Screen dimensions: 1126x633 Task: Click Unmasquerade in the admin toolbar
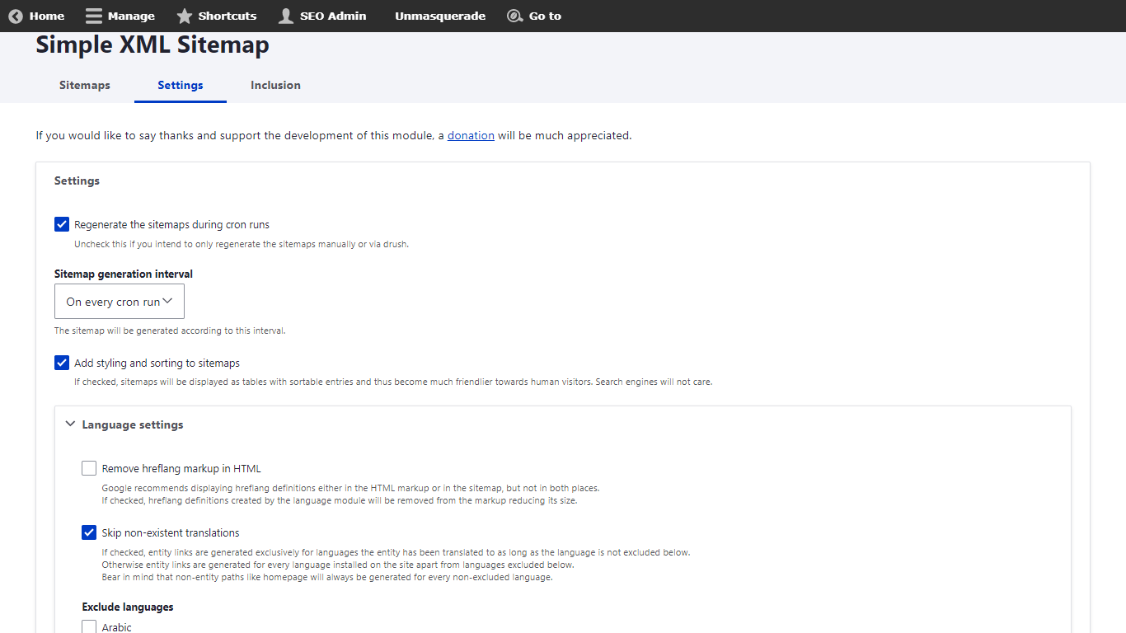(440, 16)
